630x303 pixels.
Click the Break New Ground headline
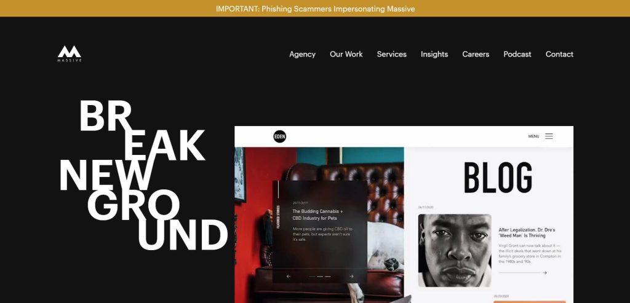click(143, 175)
